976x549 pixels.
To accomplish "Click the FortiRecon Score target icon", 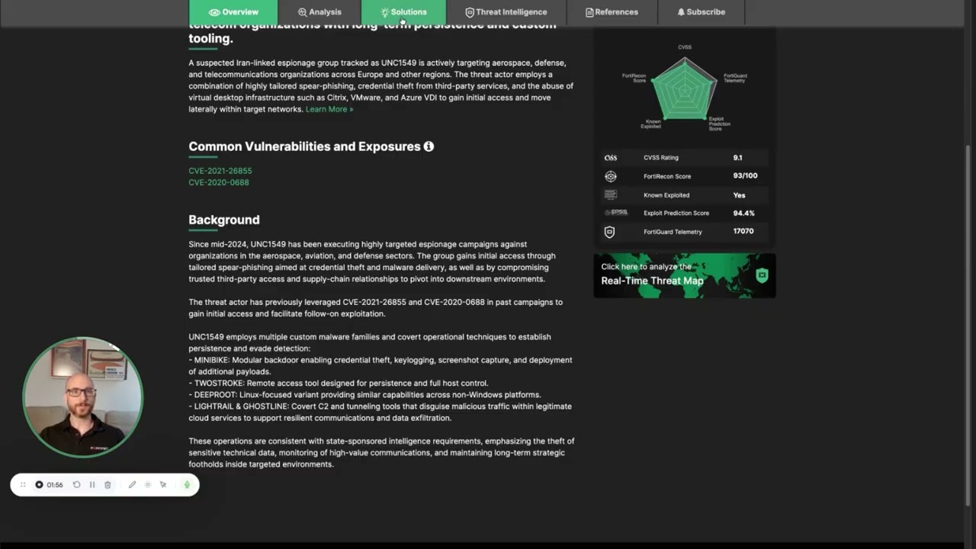I will pos(611,176).
